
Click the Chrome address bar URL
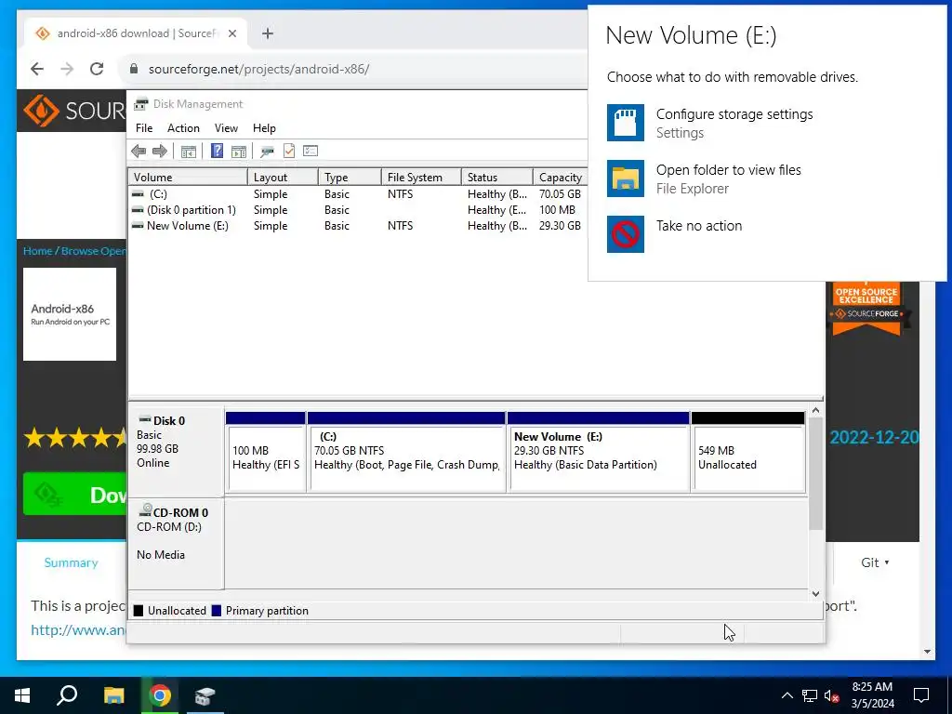[258, 69]
